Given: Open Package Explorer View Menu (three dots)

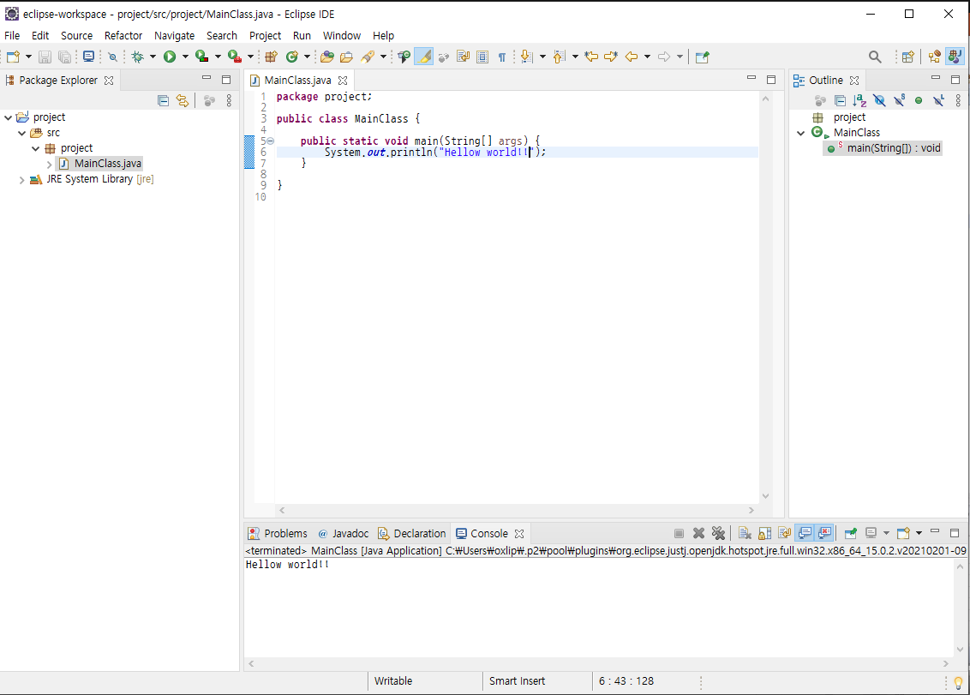Looking at the screenshot, I should (x=229, y=100).
